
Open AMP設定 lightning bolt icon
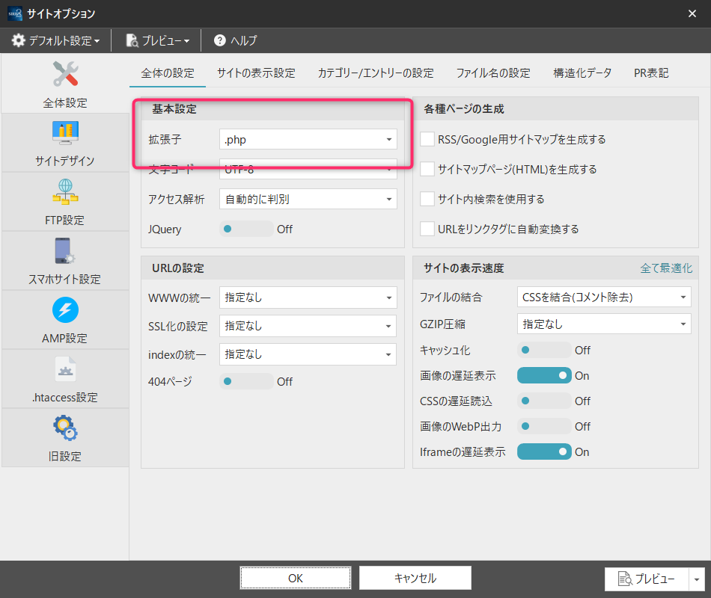point(65,310)
